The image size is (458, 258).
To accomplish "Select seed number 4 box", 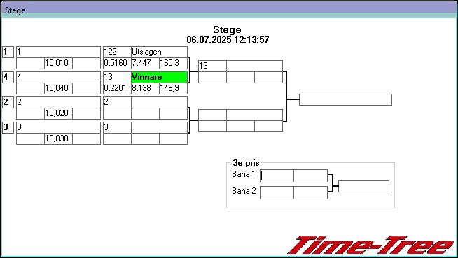I will tap(8, 77).
